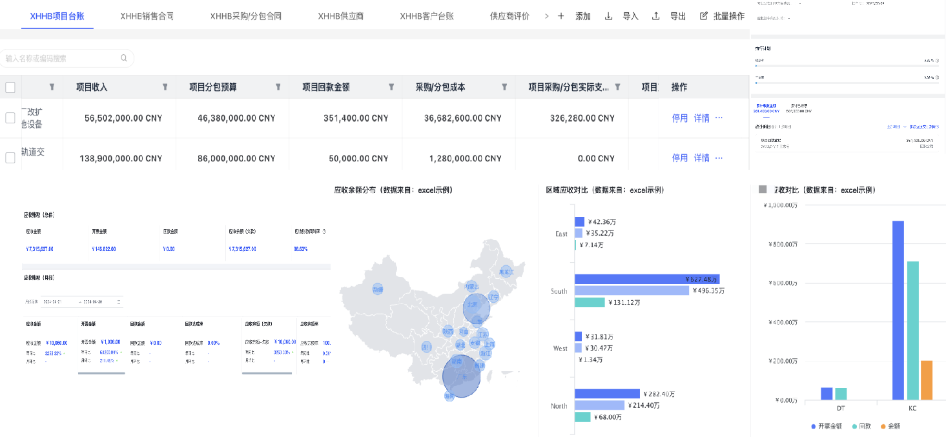Click filter icon on 项目分包预算 column

click(278, 87)
